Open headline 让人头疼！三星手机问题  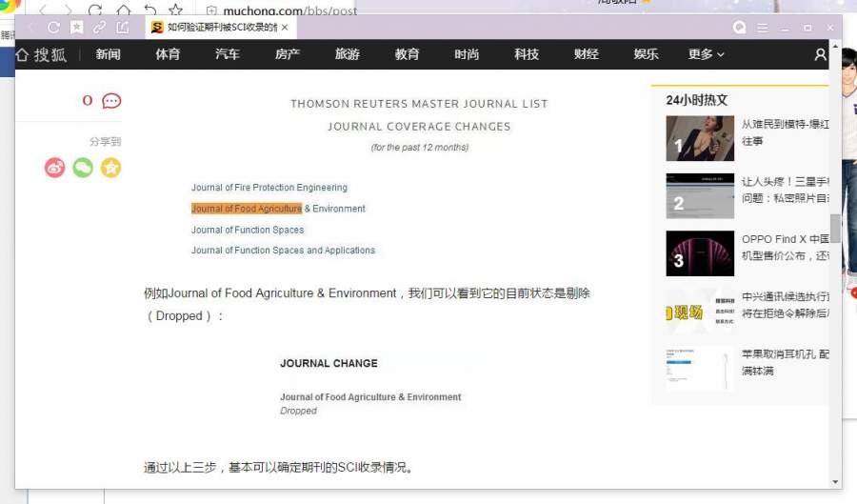pyautogui.click(x=785, y=191)
